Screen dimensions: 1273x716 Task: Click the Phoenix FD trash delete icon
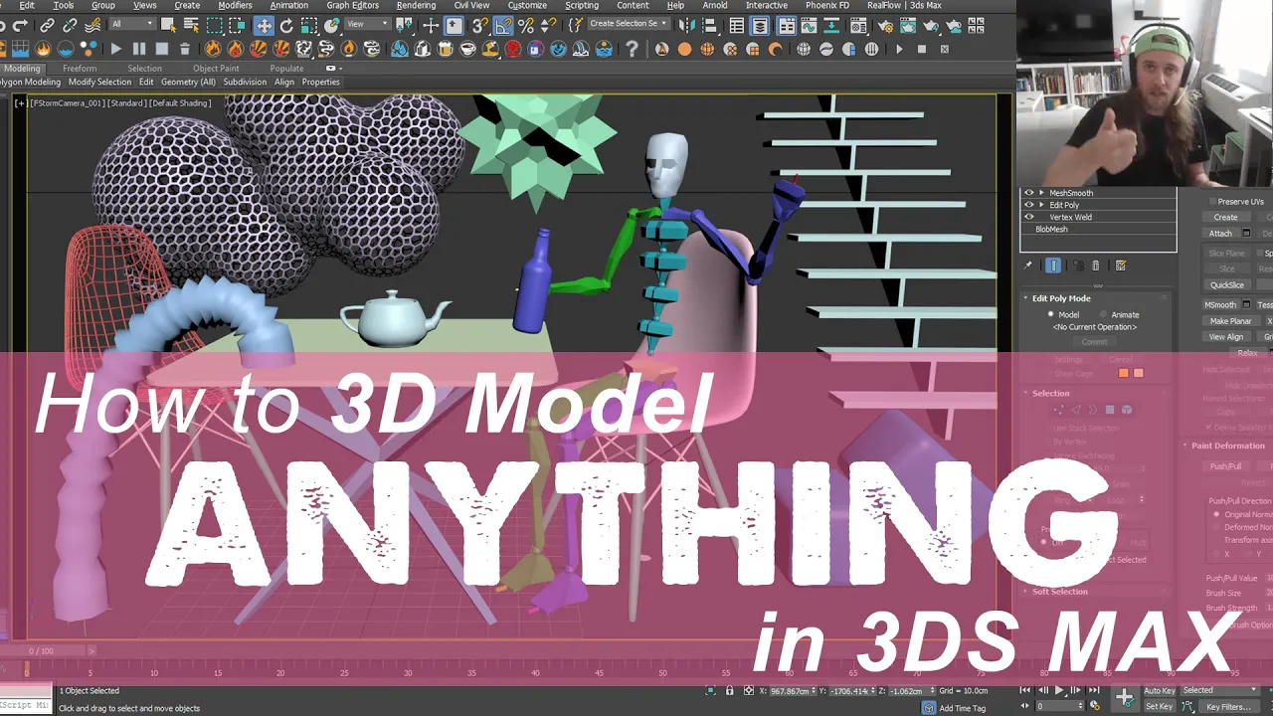(185, 48)
